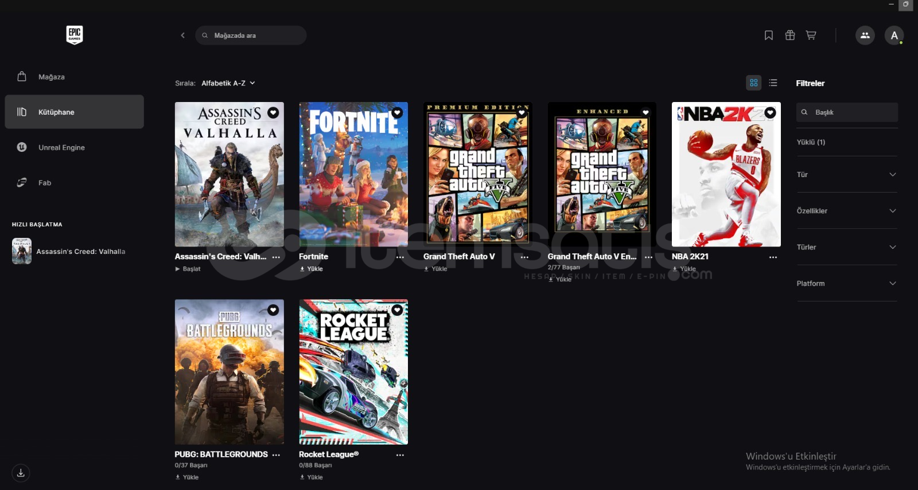Open the Kütüphane library section
Image resolution: width=918 pixels, height=490 pixels.
pos(75,112)
